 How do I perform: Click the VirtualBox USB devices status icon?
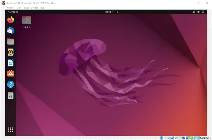pos(176,138)
